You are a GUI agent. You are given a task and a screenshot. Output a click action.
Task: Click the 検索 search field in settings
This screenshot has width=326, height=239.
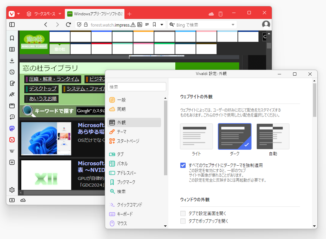coord(136,86)
